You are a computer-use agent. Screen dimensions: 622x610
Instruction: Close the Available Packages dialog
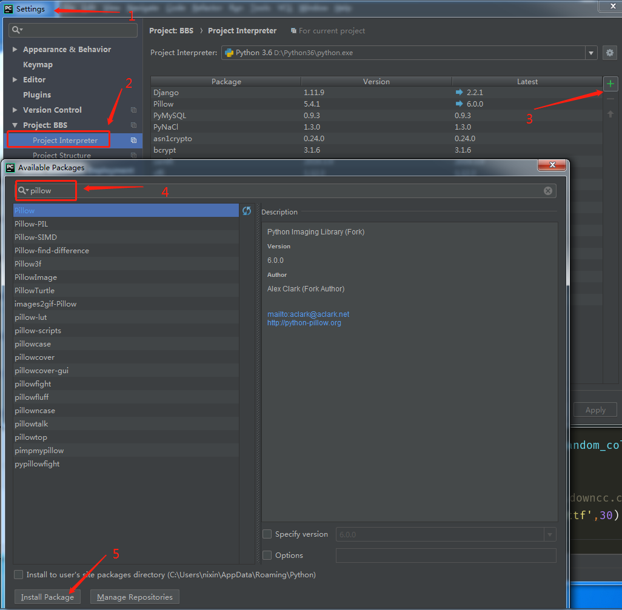[x=552, y=165]
